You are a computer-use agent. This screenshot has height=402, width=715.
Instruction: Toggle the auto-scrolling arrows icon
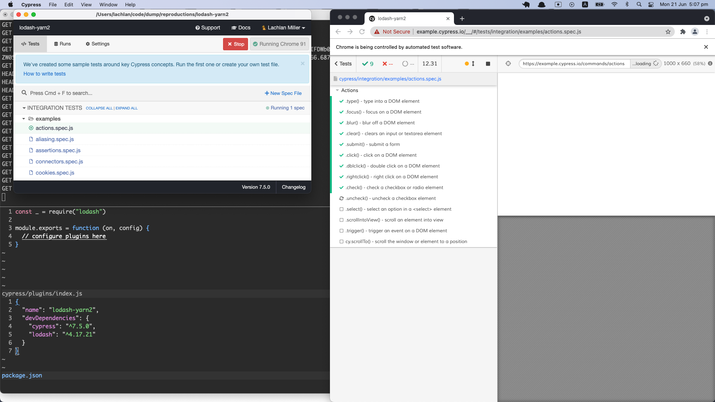pos(473,64)
